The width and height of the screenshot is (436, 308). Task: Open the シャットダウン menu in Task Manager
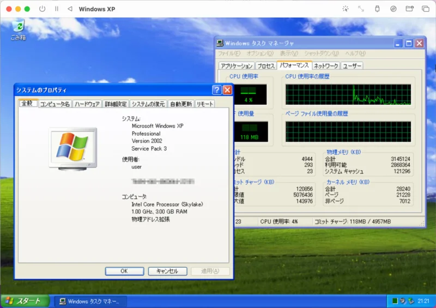tap(322, 53)
